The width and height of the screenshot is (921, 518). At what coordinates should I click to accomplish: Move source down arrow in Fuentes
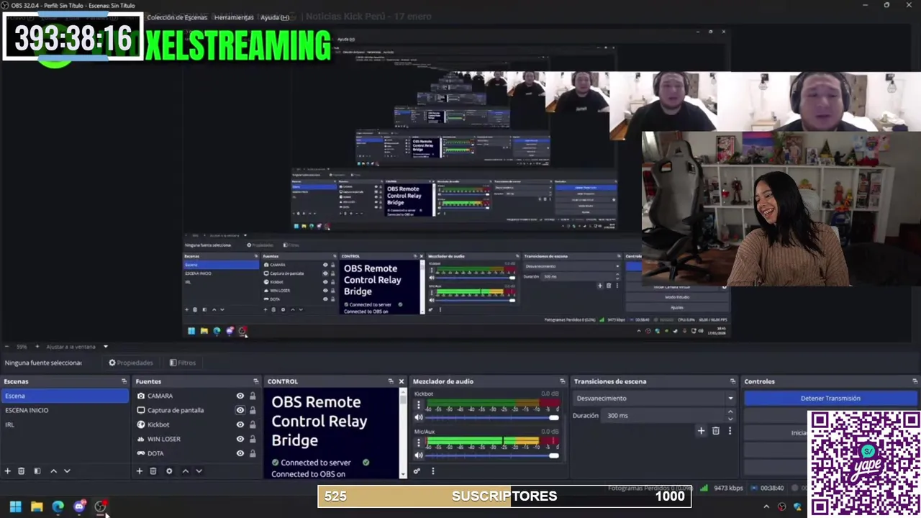(x=199, y=471)
